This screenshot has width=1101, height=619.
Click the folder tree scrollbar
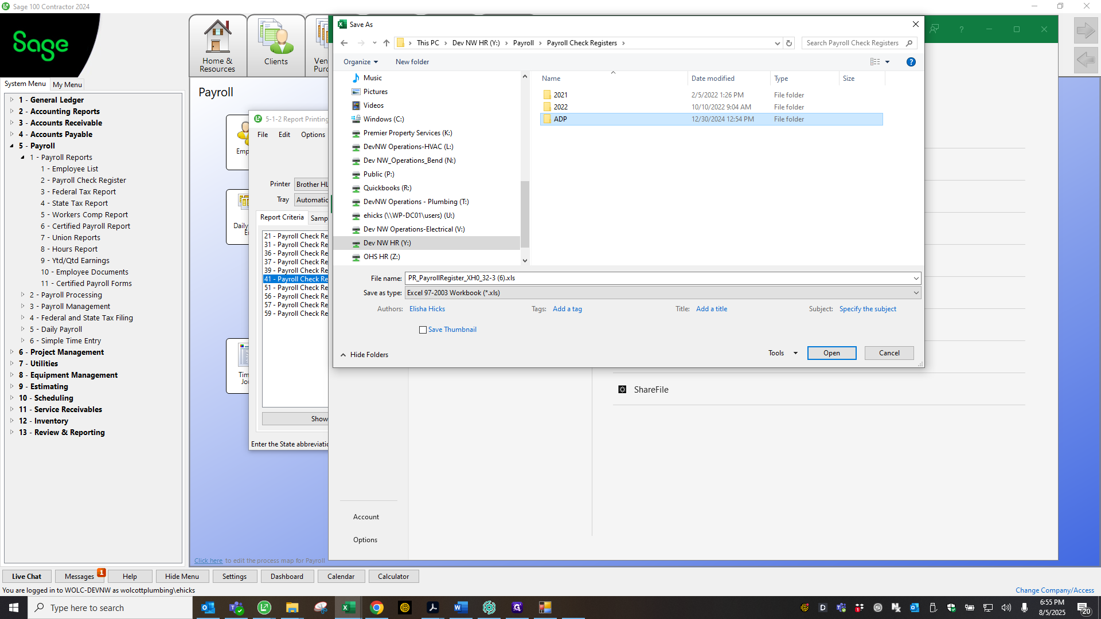point(525,215)
